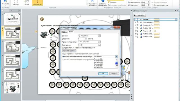Screen dimensions: 180x101
Task: Choose Рисунок 112 from the list
Action: point(98,61)
